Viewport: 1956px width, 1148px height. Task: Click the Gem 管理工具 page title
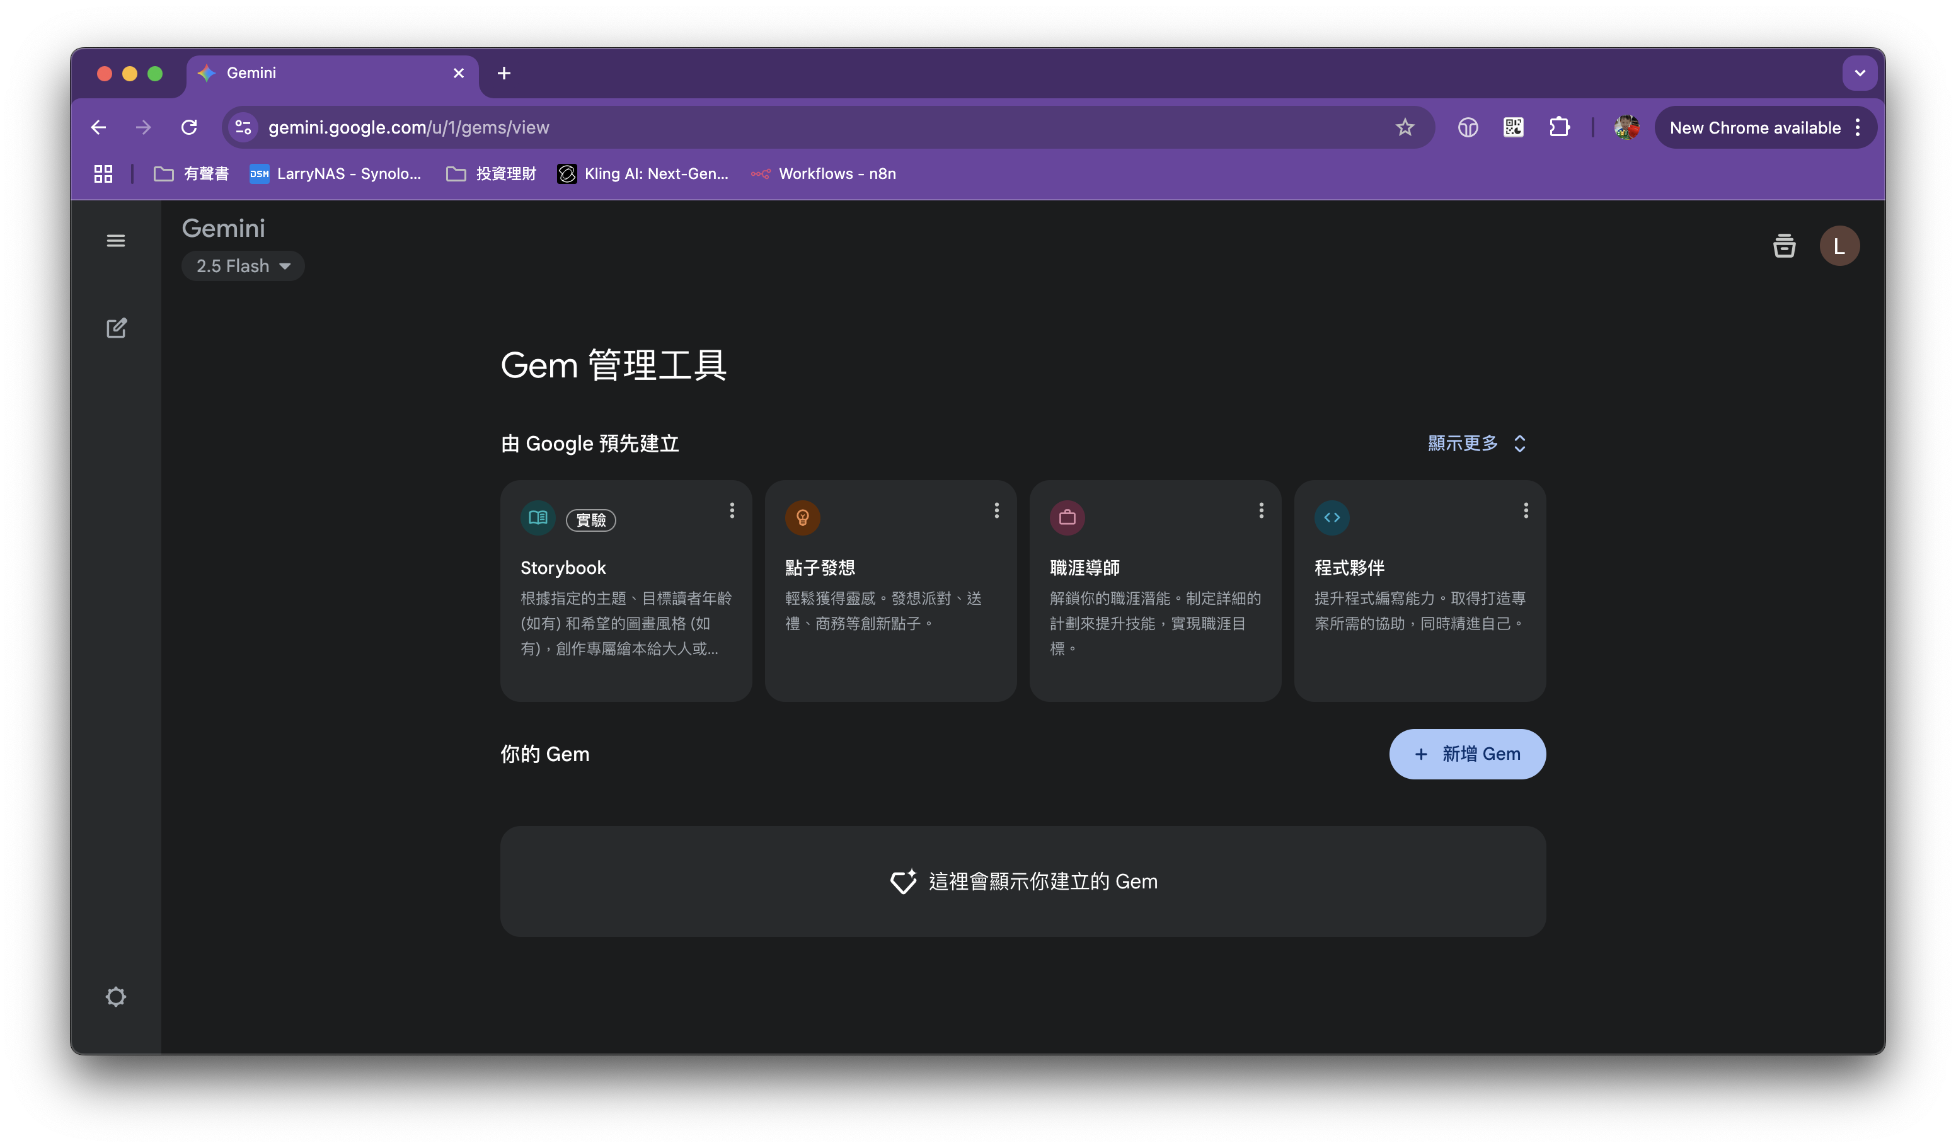click(x=613, y=365)
